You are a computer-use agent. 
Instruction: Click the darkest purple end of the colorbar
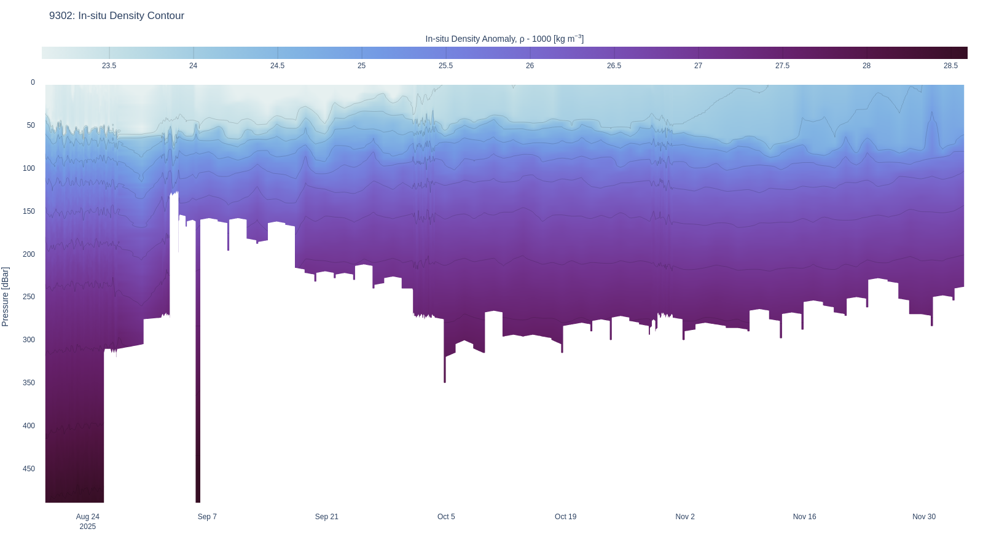[x=961, y=53]
